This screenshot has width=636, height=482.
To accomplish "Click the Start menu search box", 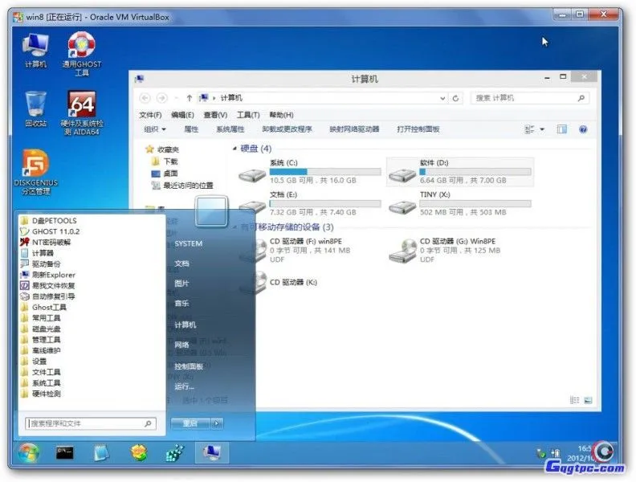I will tap(90, 423).
